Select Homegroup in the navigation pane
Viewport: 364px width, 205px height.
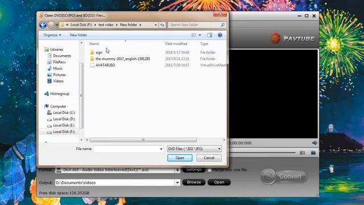(x=60, y=93)
